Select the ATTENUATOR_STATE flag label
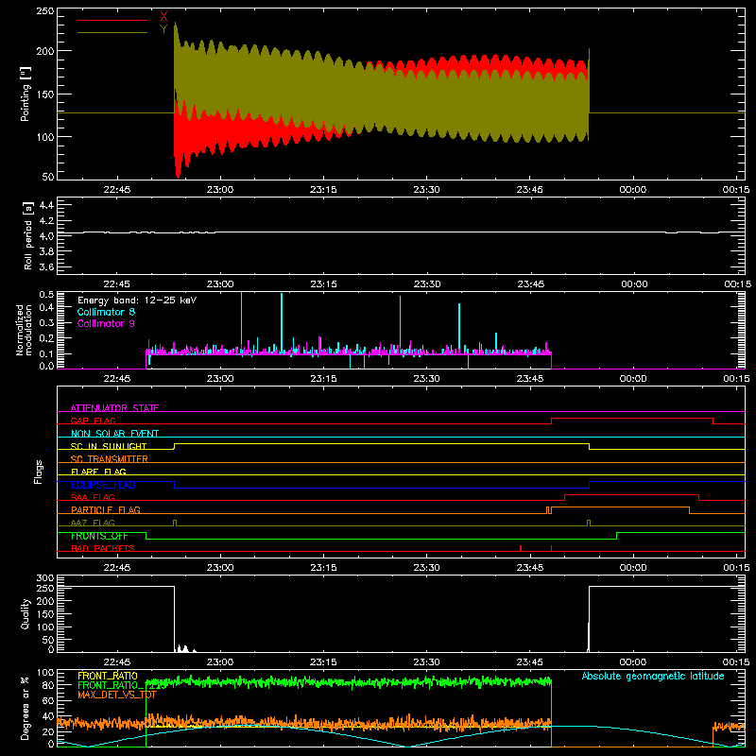Viewport: 756px width, 756px height. (x=114, y=408)
